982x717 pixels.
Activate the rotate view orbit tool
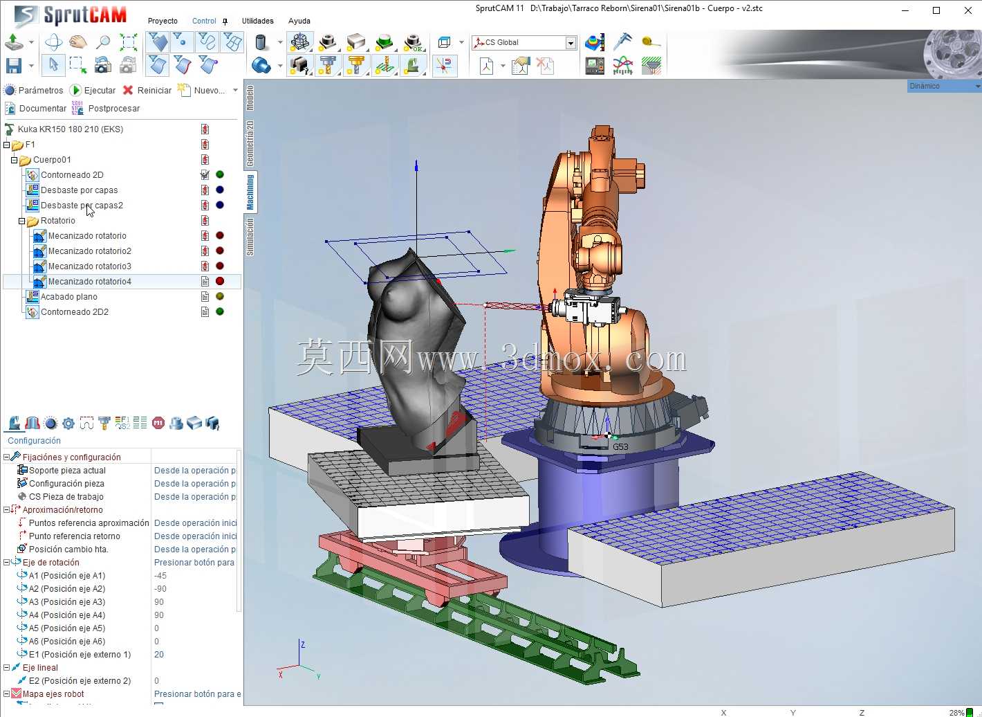[53, 42]
